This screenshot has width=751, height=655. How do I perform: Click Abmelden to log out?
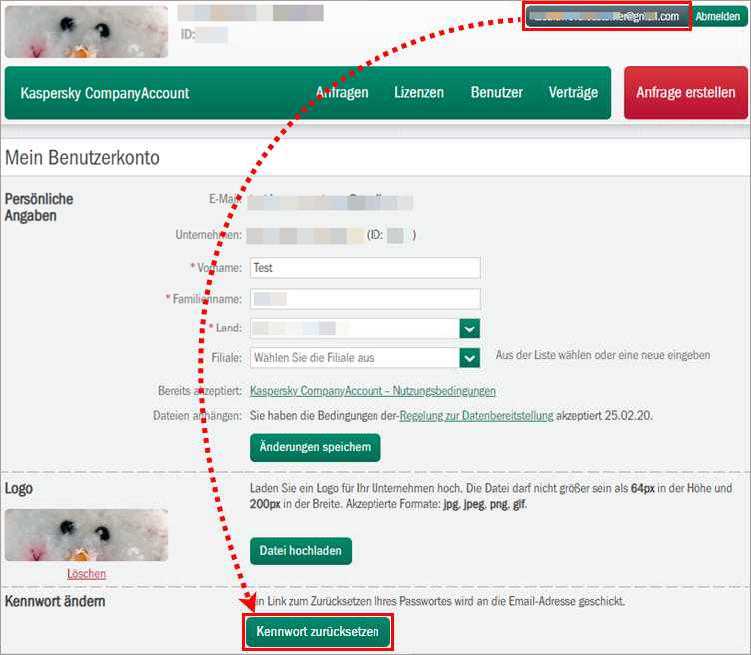[x=717, y=17]
